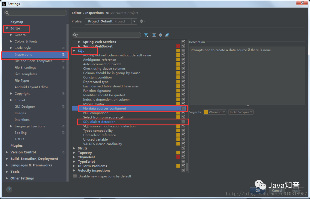Click the collapse all inspections icon

[160, 35]
